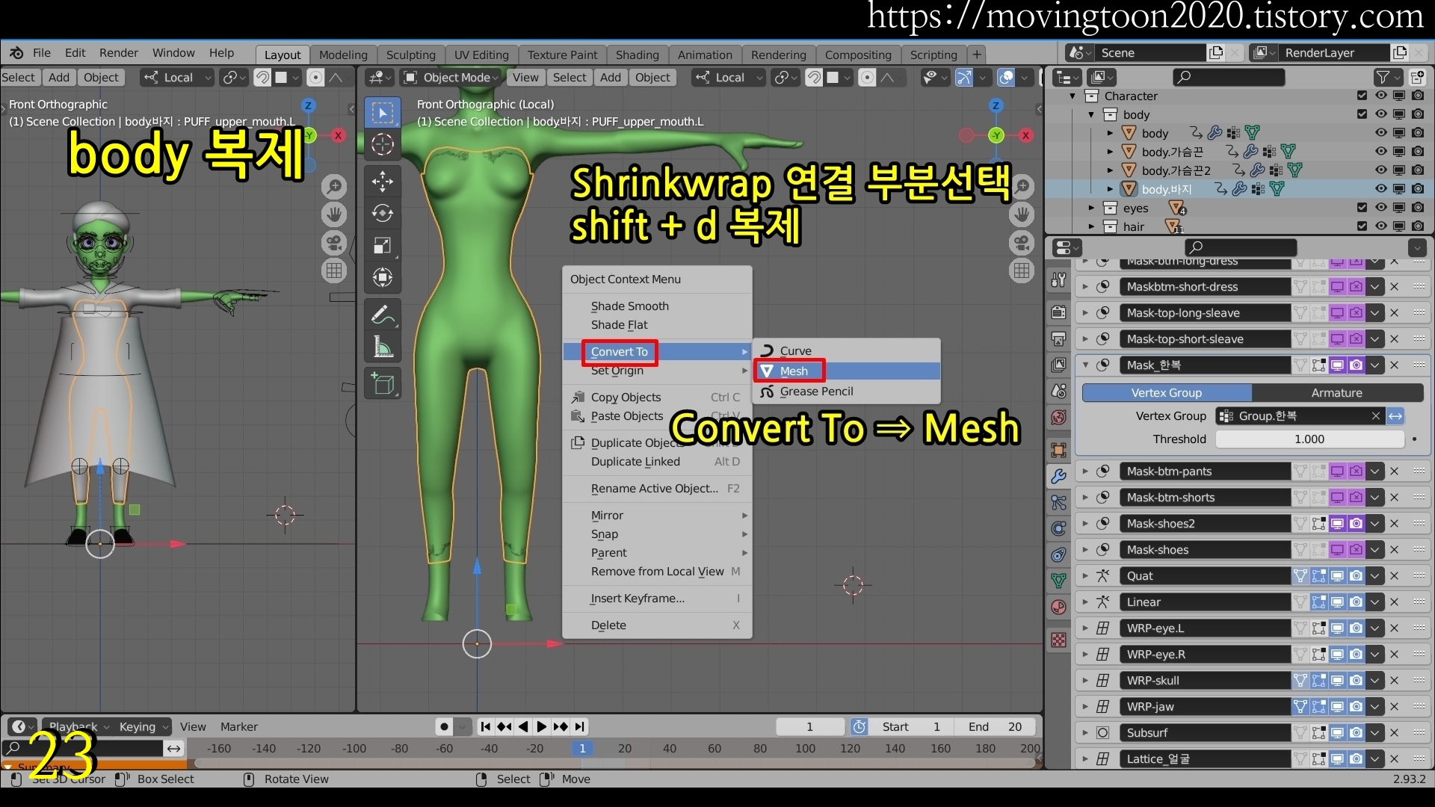Open the Physics properties tab
Screen dimensions: 1435x807
1058,528
